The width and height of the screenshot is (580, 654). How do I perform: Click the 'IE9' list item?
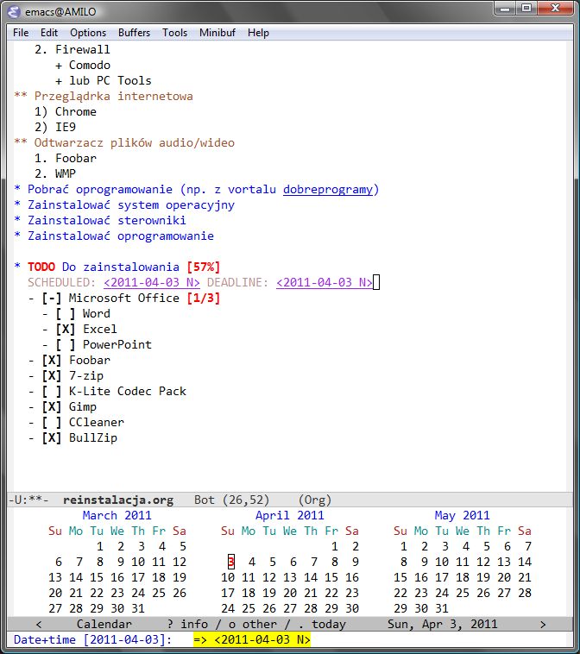point(66,127)
